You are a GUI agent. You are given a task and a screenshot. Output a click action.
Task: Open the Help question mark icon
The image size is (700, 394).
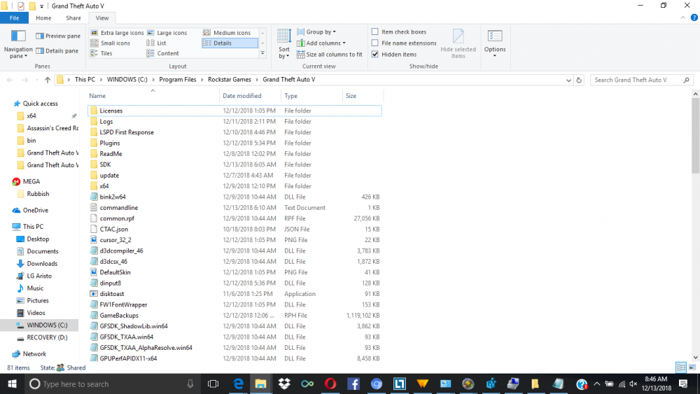click(694, 18)
